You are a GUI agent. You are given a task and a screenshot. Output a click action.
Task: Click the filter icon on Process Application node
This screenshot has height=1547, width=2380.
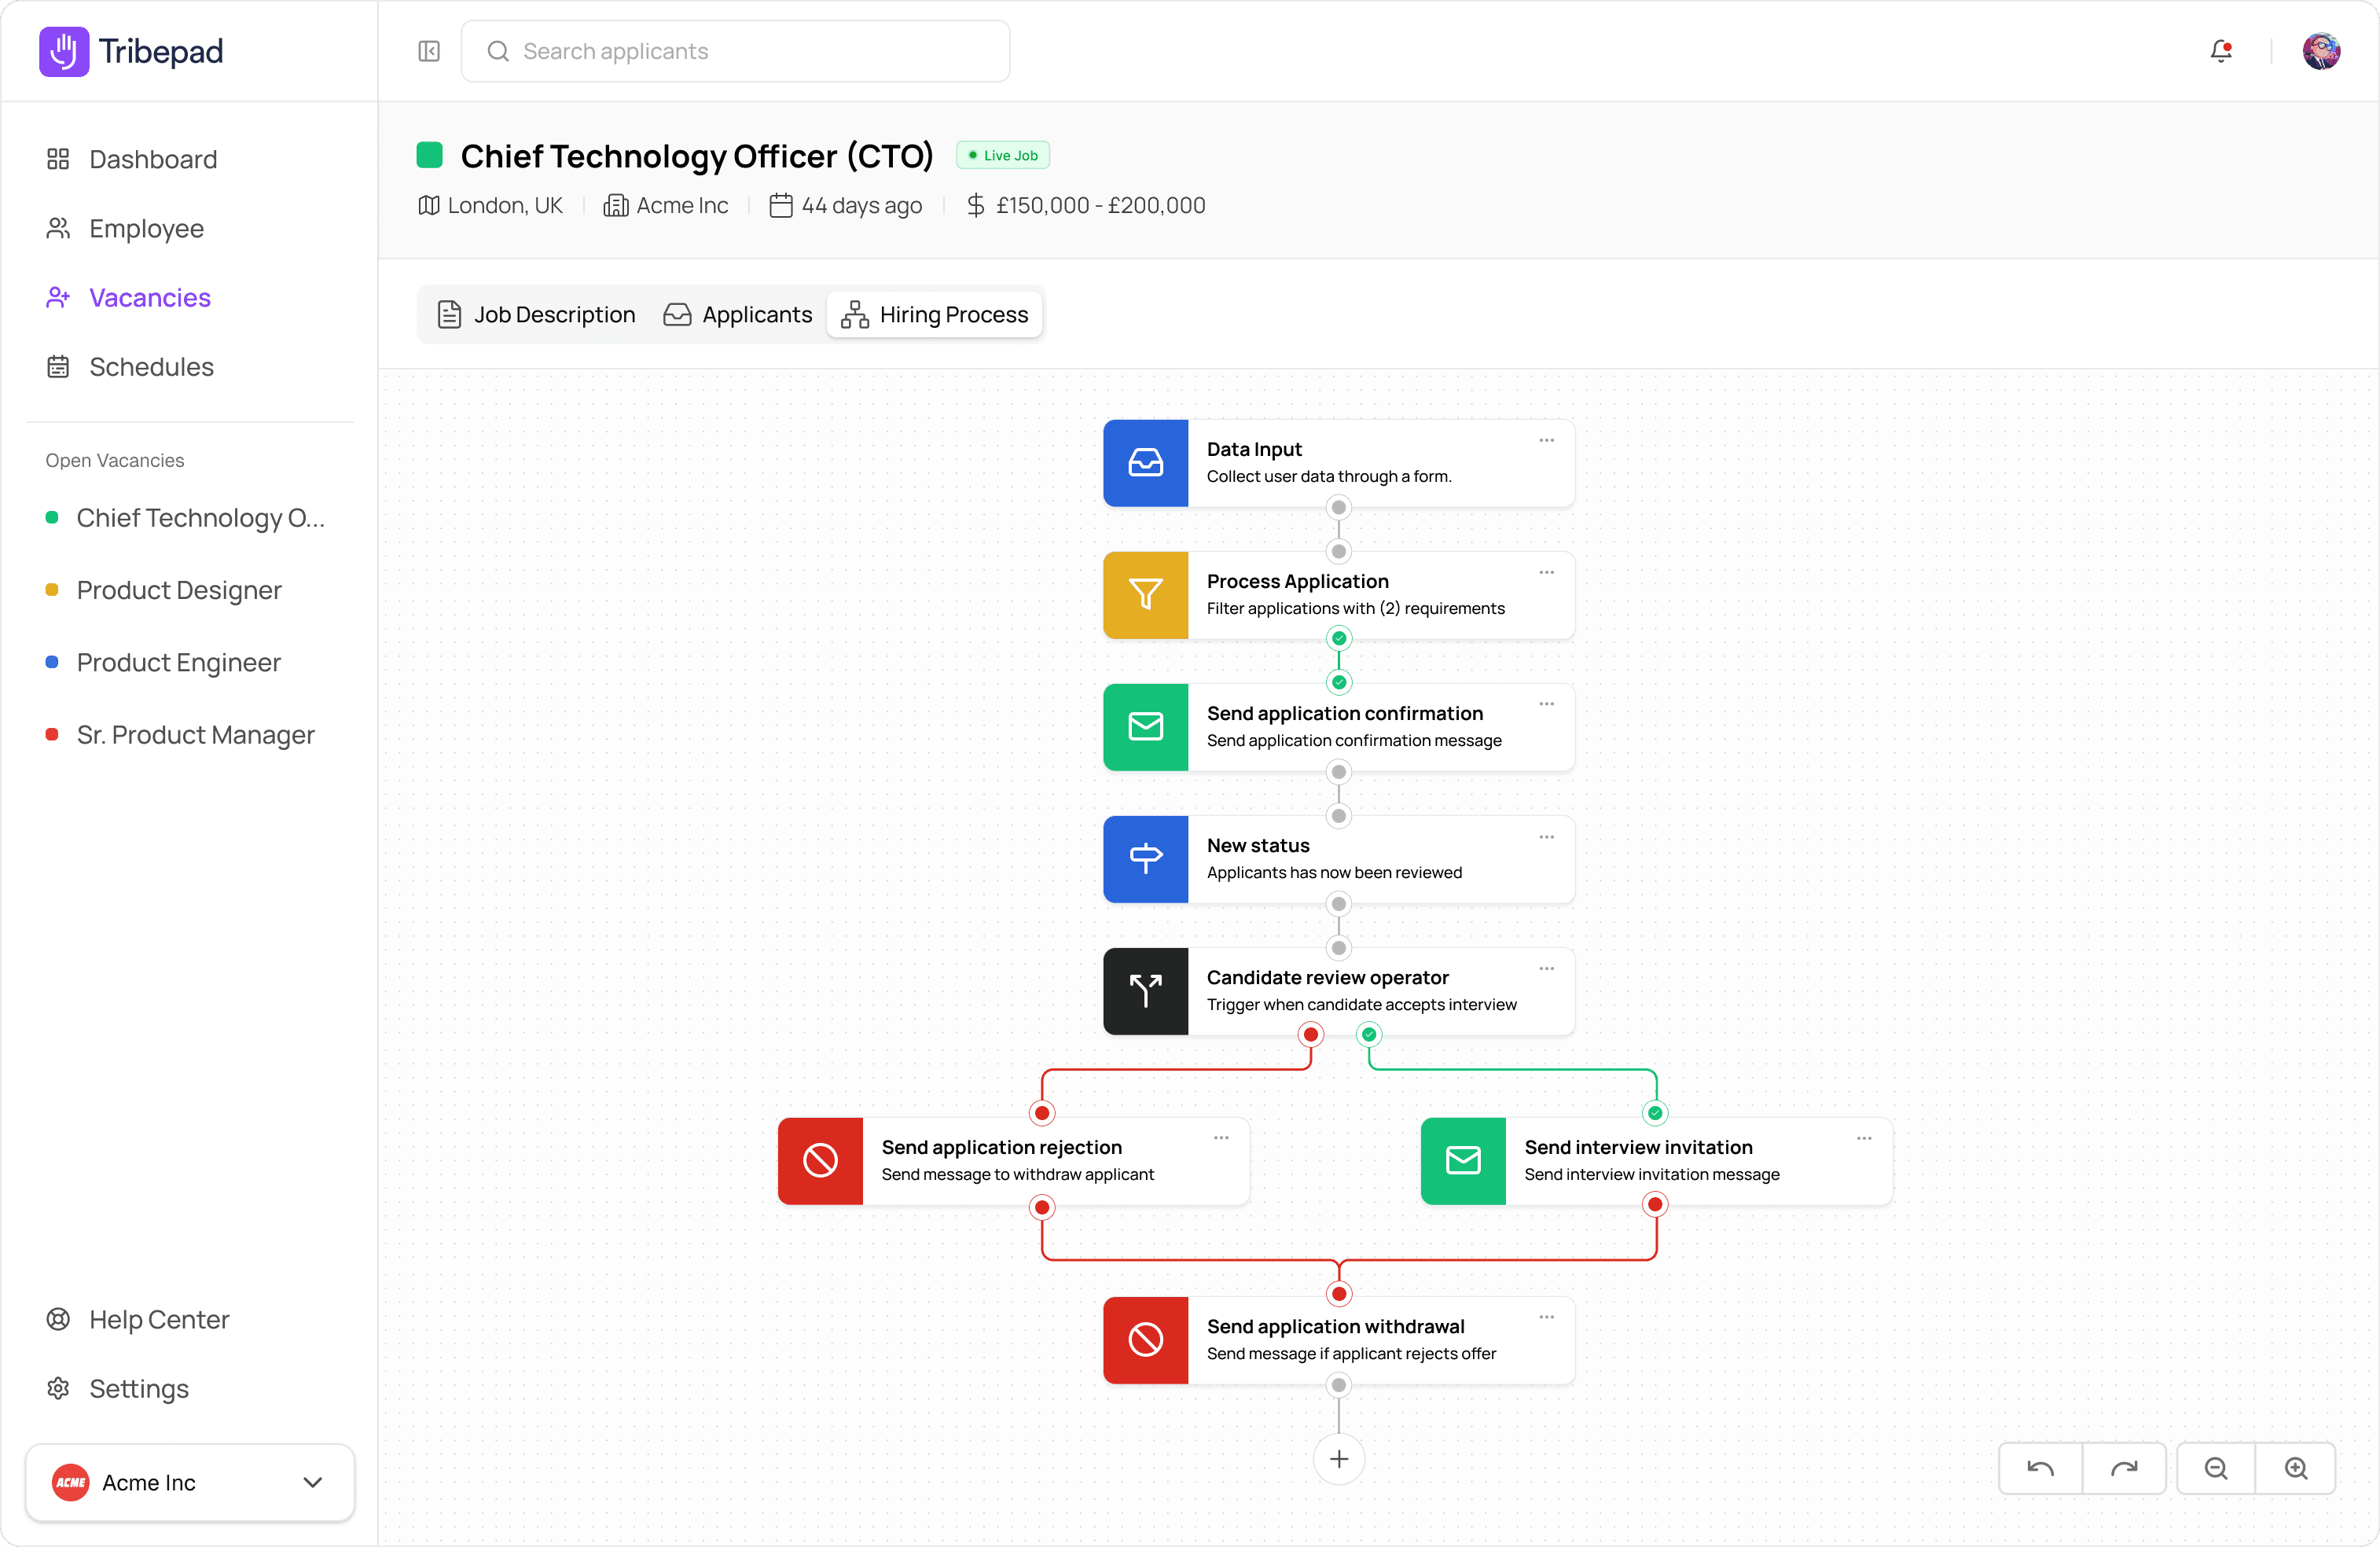click(x=1145, y=595)
